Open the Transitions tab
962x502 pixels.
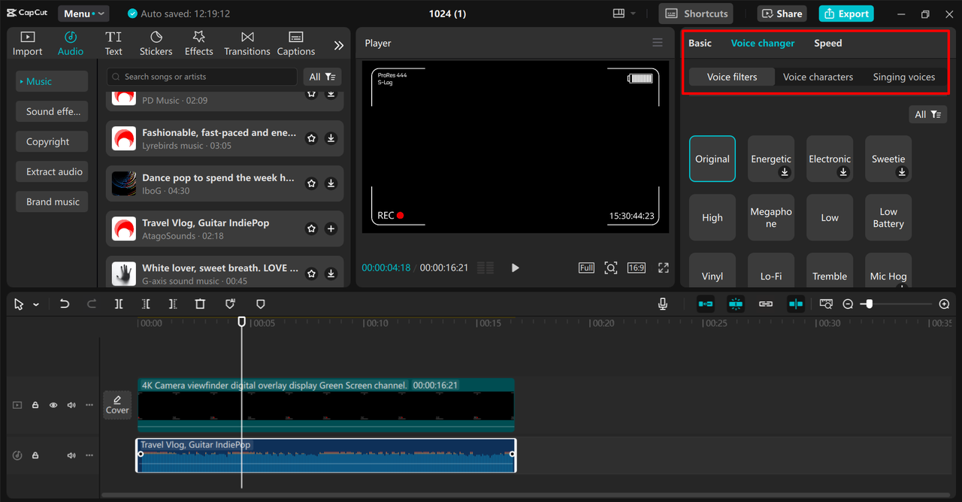247,44
